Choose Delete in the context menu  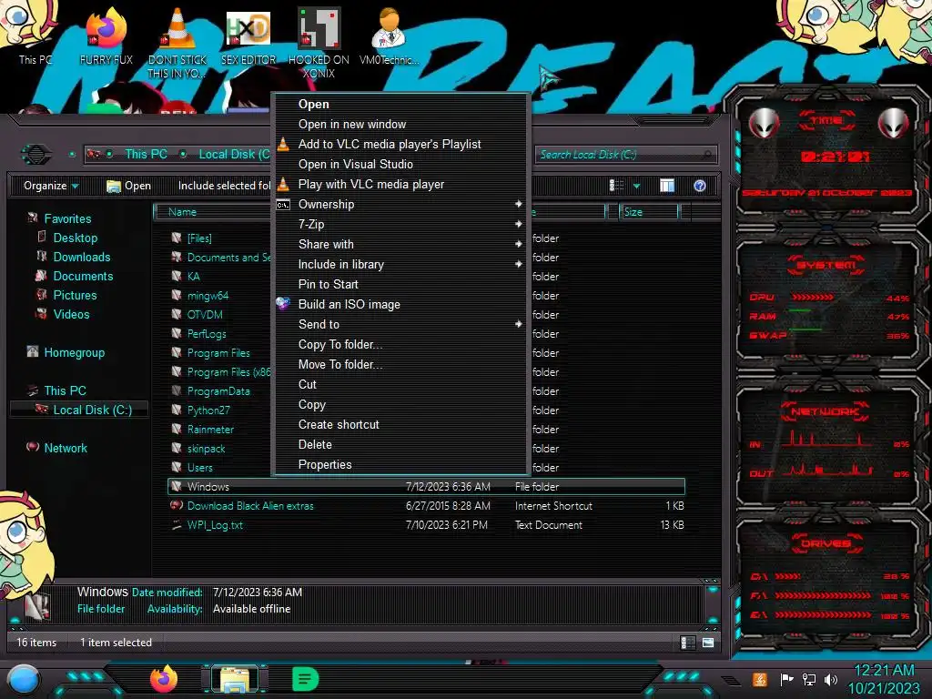point(400,444)
